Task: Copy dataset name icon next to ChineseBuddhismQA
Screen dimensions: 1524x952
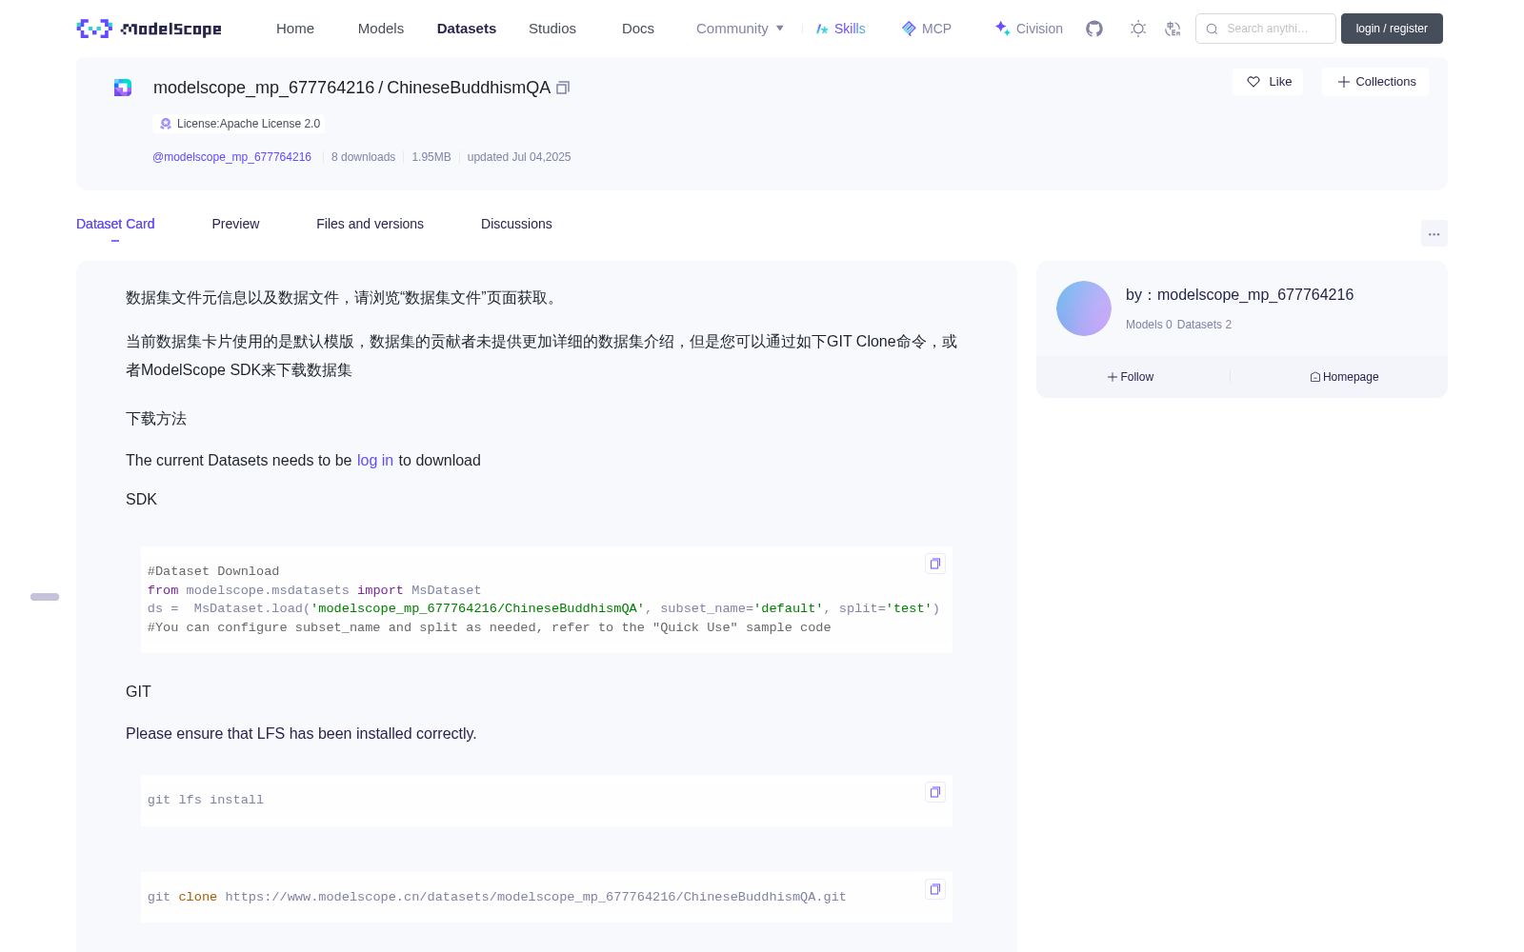Action: [563, 88]
